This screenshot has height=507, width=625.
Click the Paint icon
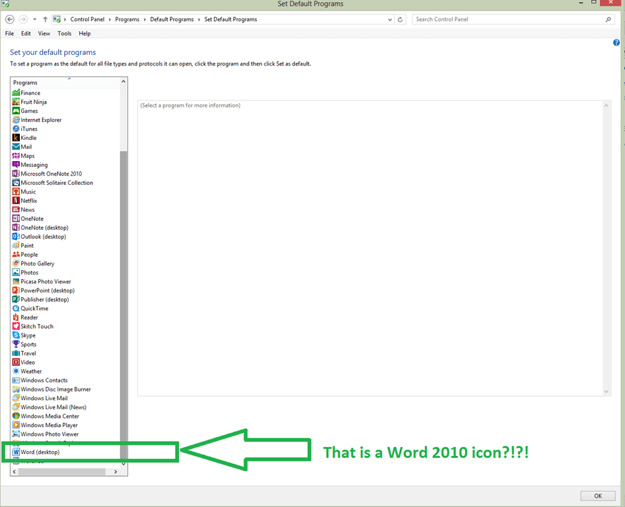point(16,246)
